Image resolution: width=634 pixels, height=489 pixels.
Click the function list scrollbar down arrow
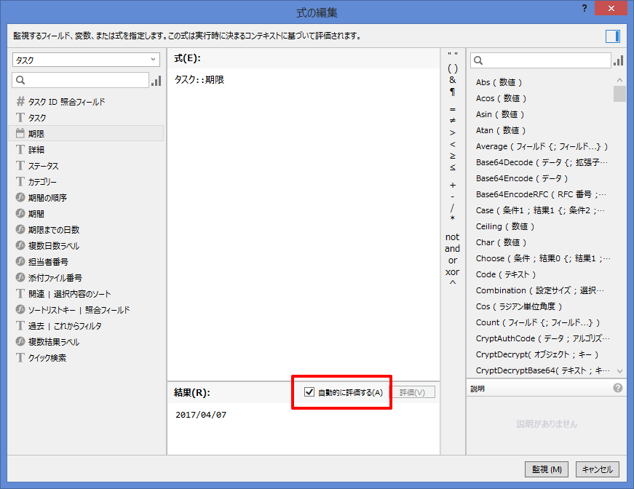pyautogui.click(x=619, y=370)
